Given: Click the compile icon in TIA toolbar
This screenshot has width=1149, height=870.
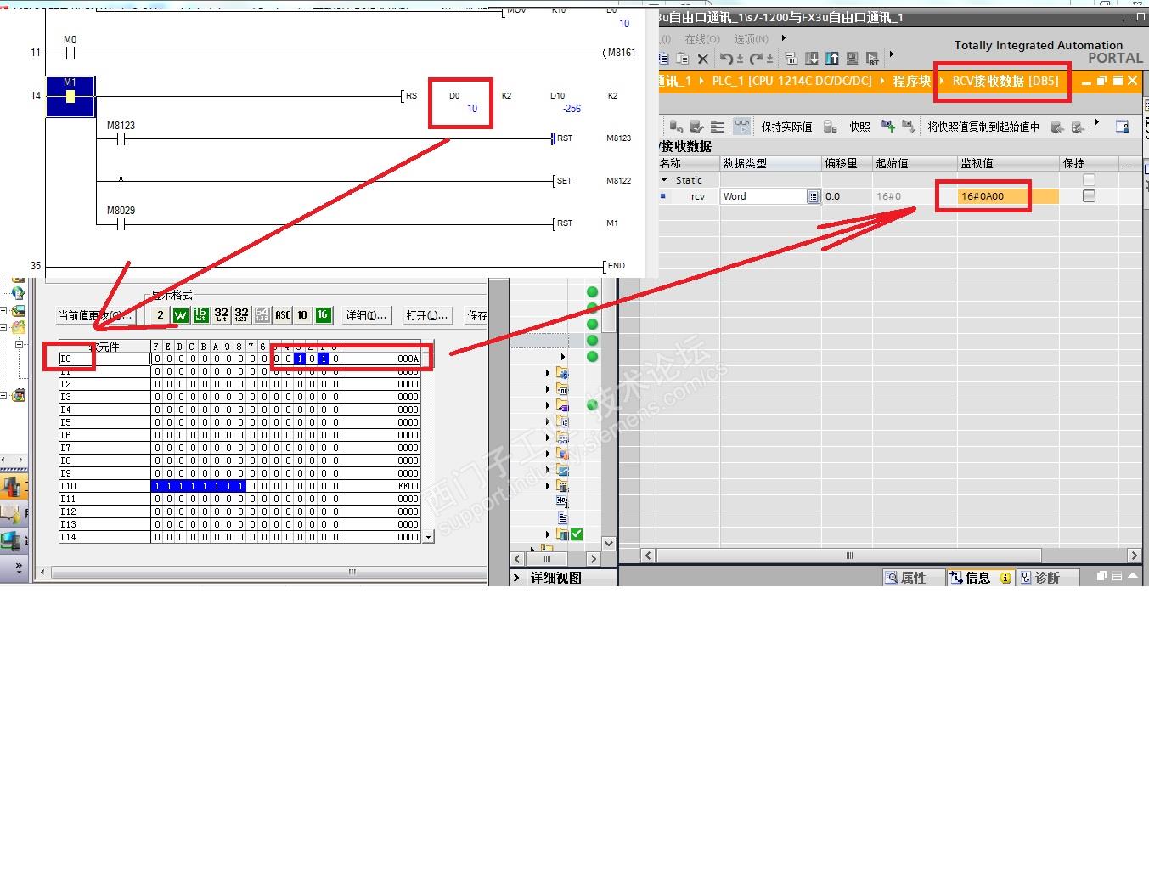Looking at the screenshot, I should click(791, 59).
